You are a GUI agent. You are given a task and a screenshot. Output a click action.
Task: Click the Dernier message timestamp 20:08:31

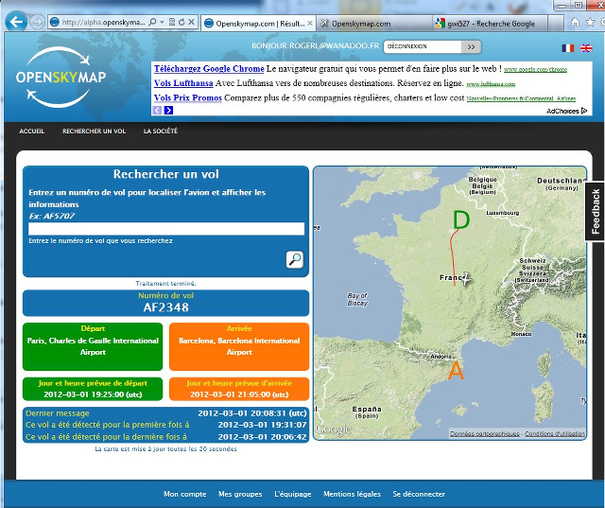(252, 413)
